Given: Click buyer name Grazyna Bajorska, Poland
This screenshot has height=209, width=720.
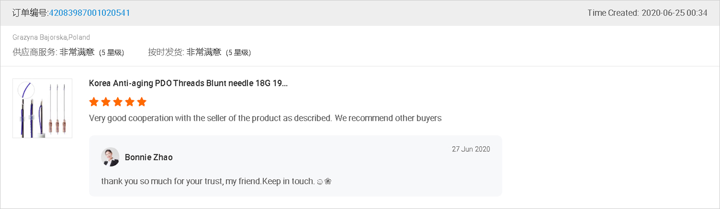Looking at the screenshot, I should point(51,37).
